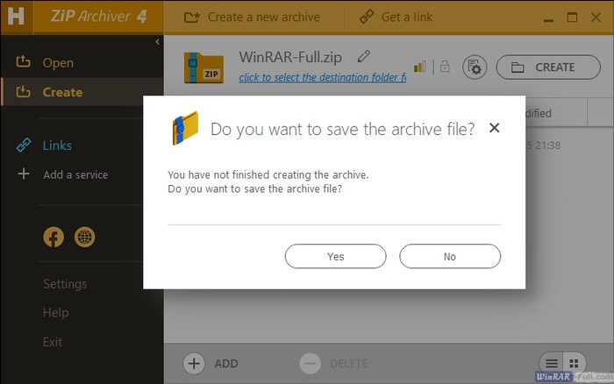This screenshot has height=384, width=614.
Task: Click Add a service in the sidebar
Action: [x=75, y=174]
